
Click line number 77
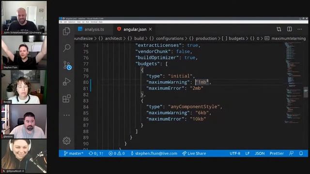tap(86, 64)
